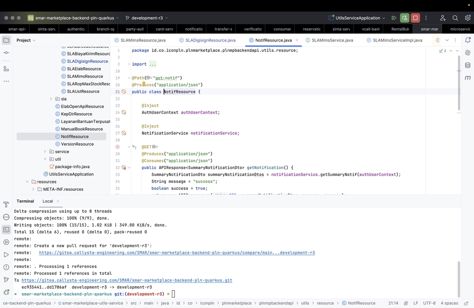Viewport: 474px width, 308px height.
Task: Close the Local terminal session
Action: 58,201
